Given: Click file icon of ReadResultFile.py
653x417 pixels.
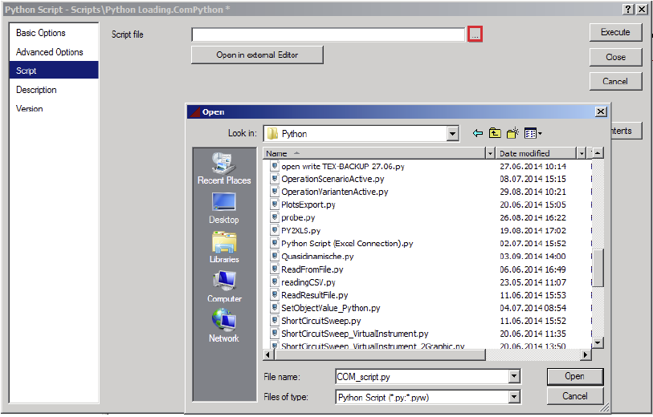Looking at the screenshot, I should 275,295.
